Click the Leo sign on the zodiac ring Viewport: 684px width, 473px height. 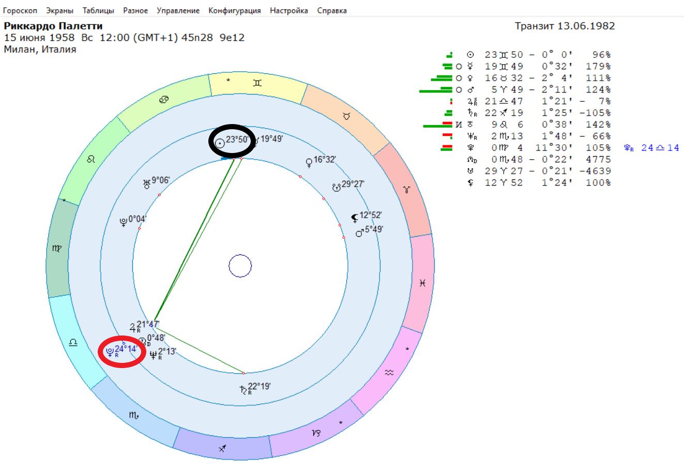91,159
